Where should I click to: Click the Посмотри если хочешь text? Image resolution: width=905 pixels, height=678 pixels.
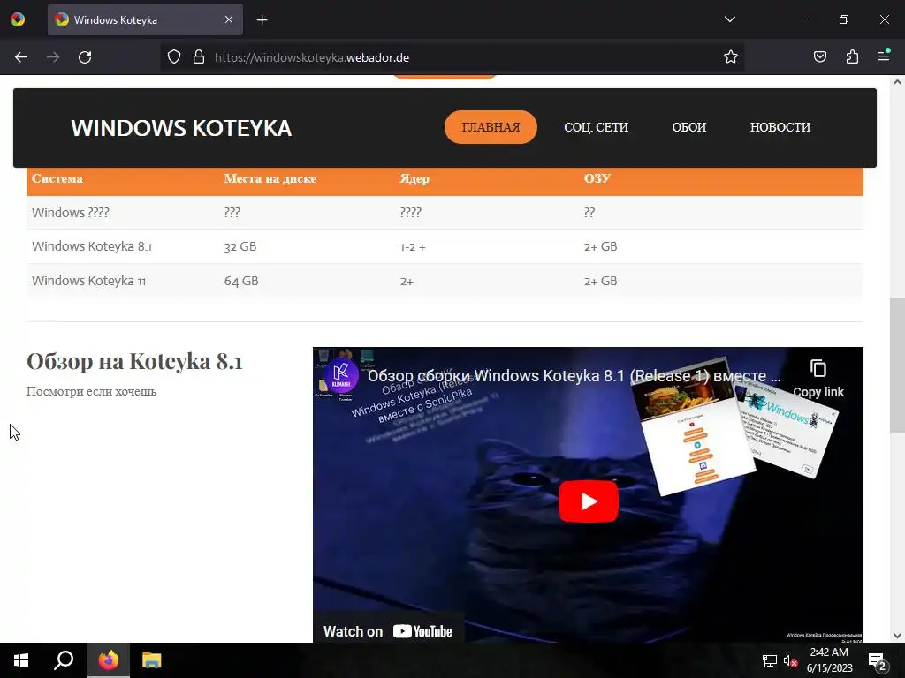(91, 391)
